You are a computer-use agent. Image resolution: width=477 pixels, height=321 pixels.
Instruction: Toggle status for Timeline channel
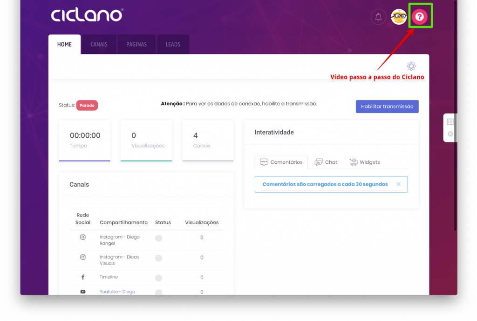coord(158,278)
